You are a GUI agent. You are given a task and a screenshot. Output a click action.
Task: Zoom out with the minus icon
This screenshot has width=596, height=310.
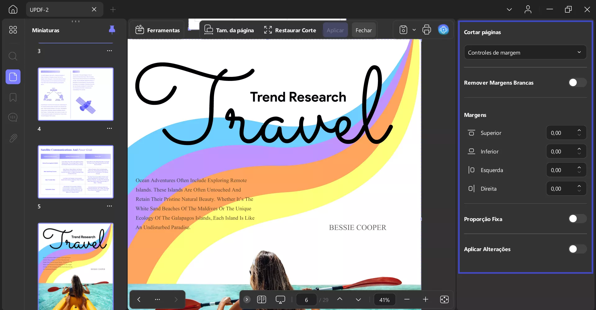click(x=407, y=299)
